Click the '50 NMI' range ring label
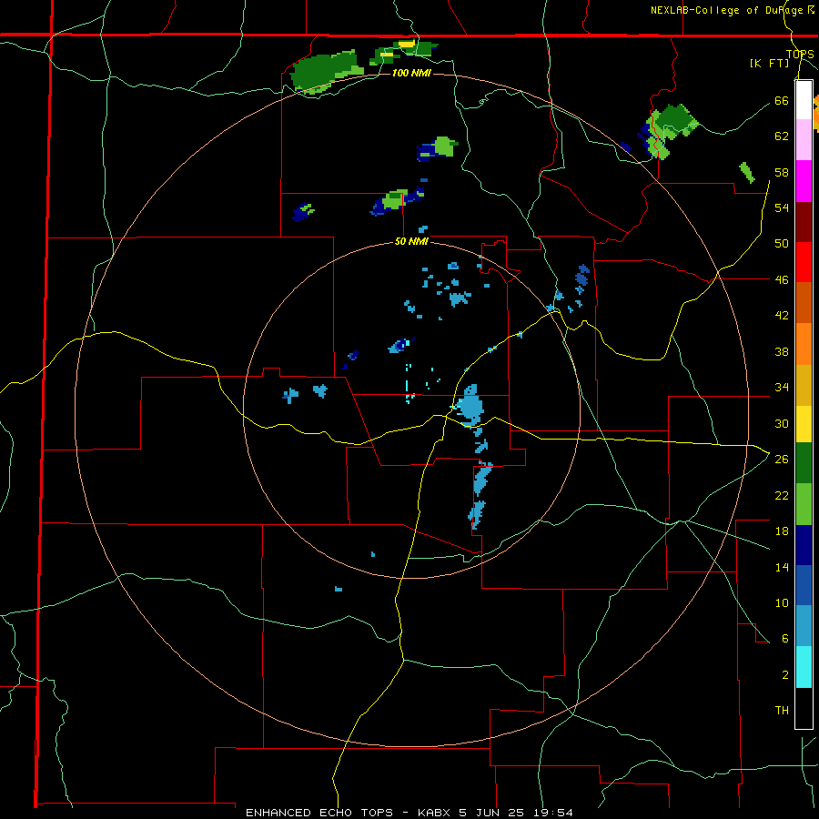 tap(411, 241)
